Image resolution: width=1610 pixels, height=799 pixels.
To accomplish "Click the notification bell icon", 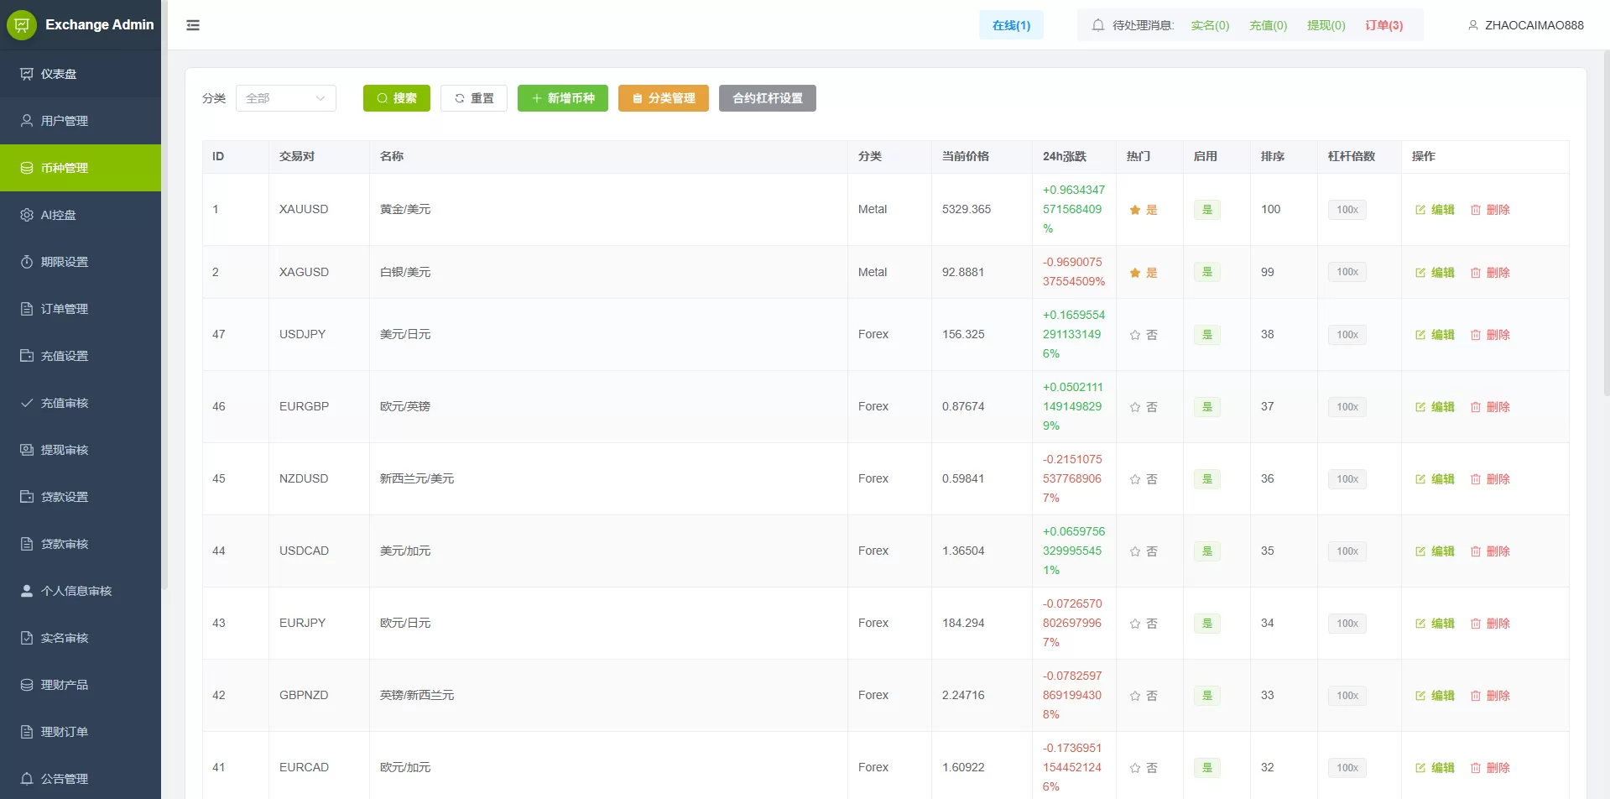I will 1097,25.
